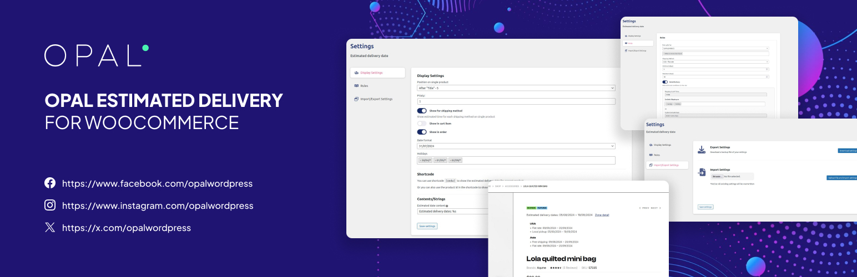Click Save settings in Import/Export window
Image resolution: width=857 pixels, height=277 pixels.
coord(705,207)
